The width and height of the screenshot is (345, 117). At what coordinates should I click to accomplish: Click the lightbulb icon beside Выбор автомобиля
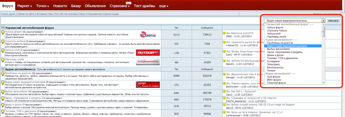click(x=3, y=92)
